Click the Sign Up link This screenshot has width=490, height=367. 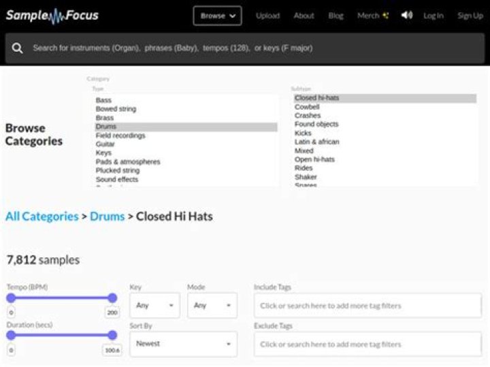click(470, 16)
